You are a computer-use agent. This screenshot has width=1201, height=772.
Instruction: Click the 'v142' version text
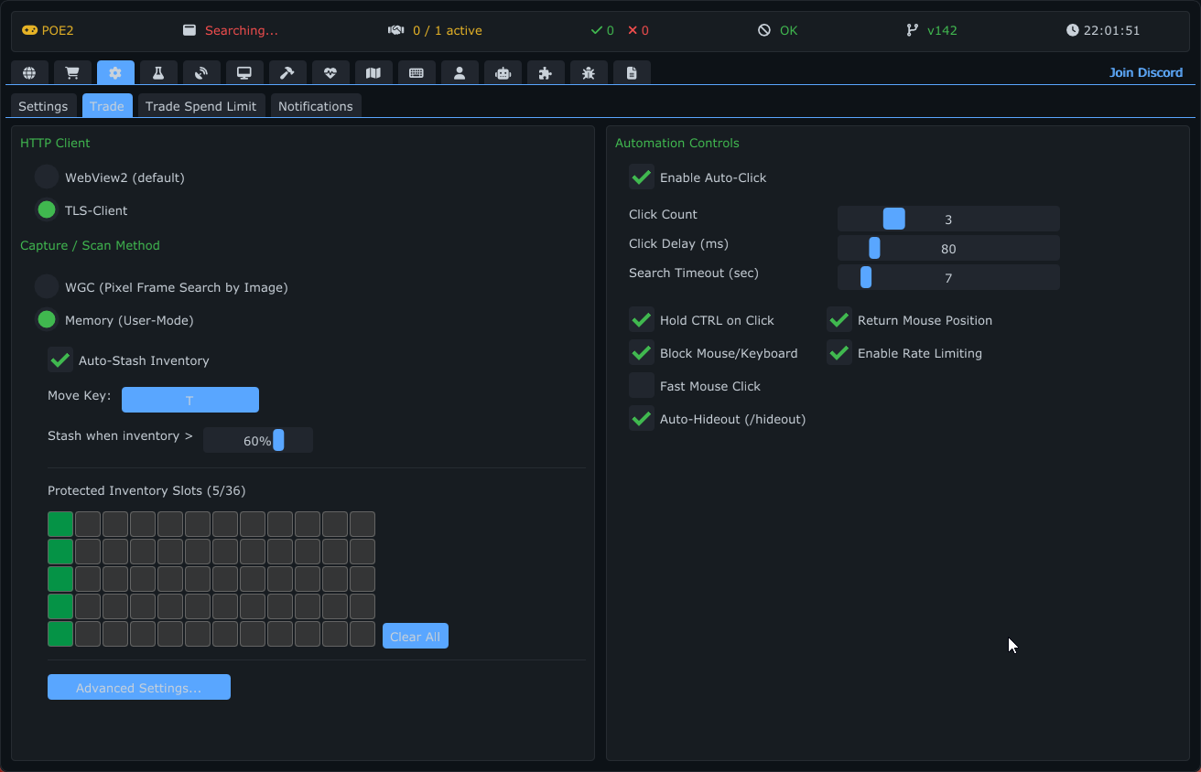pyautogui.click(x=942, y=30)
